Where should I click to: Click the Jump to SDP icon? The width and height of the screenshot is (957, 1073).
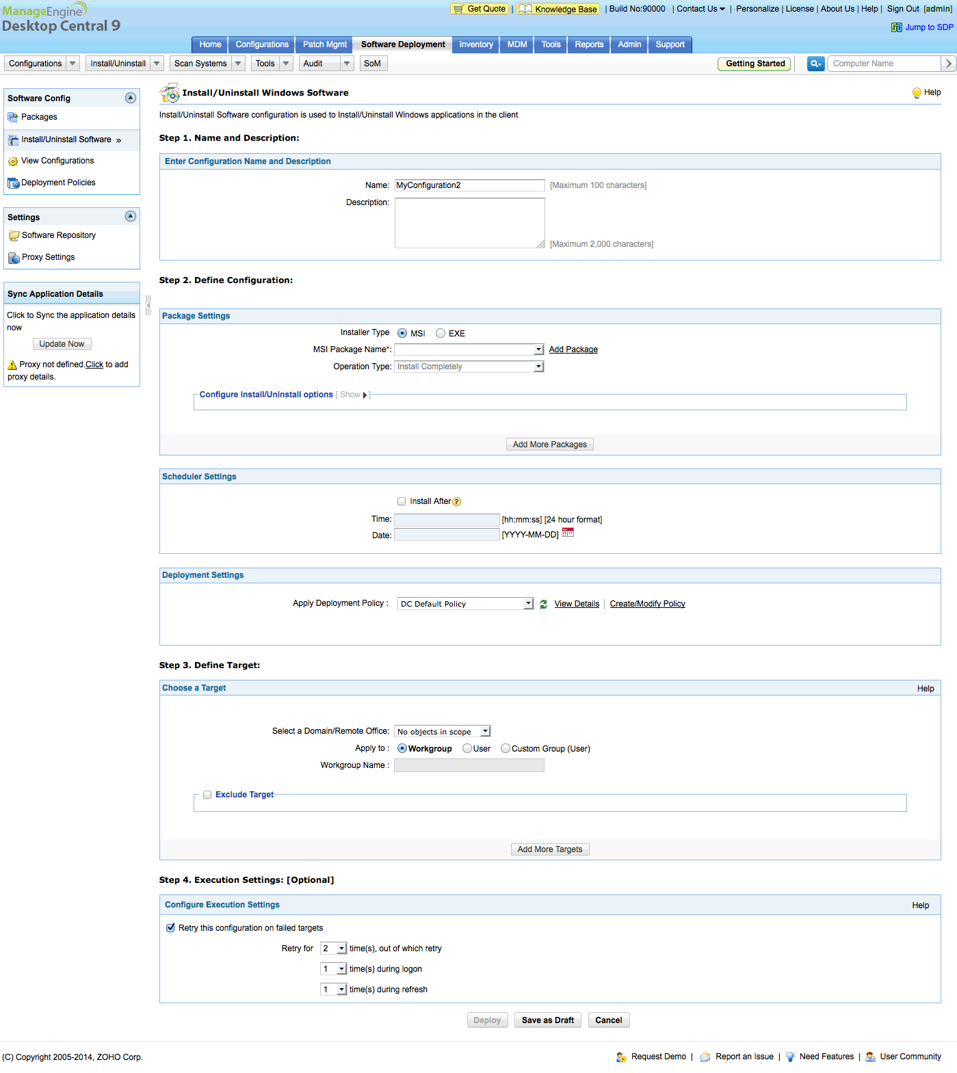tap(896, 27)
